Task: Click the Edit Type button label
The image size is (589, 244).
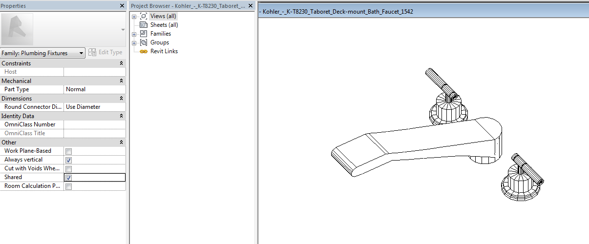Action: pyautogui.click(x=110, y=52)
